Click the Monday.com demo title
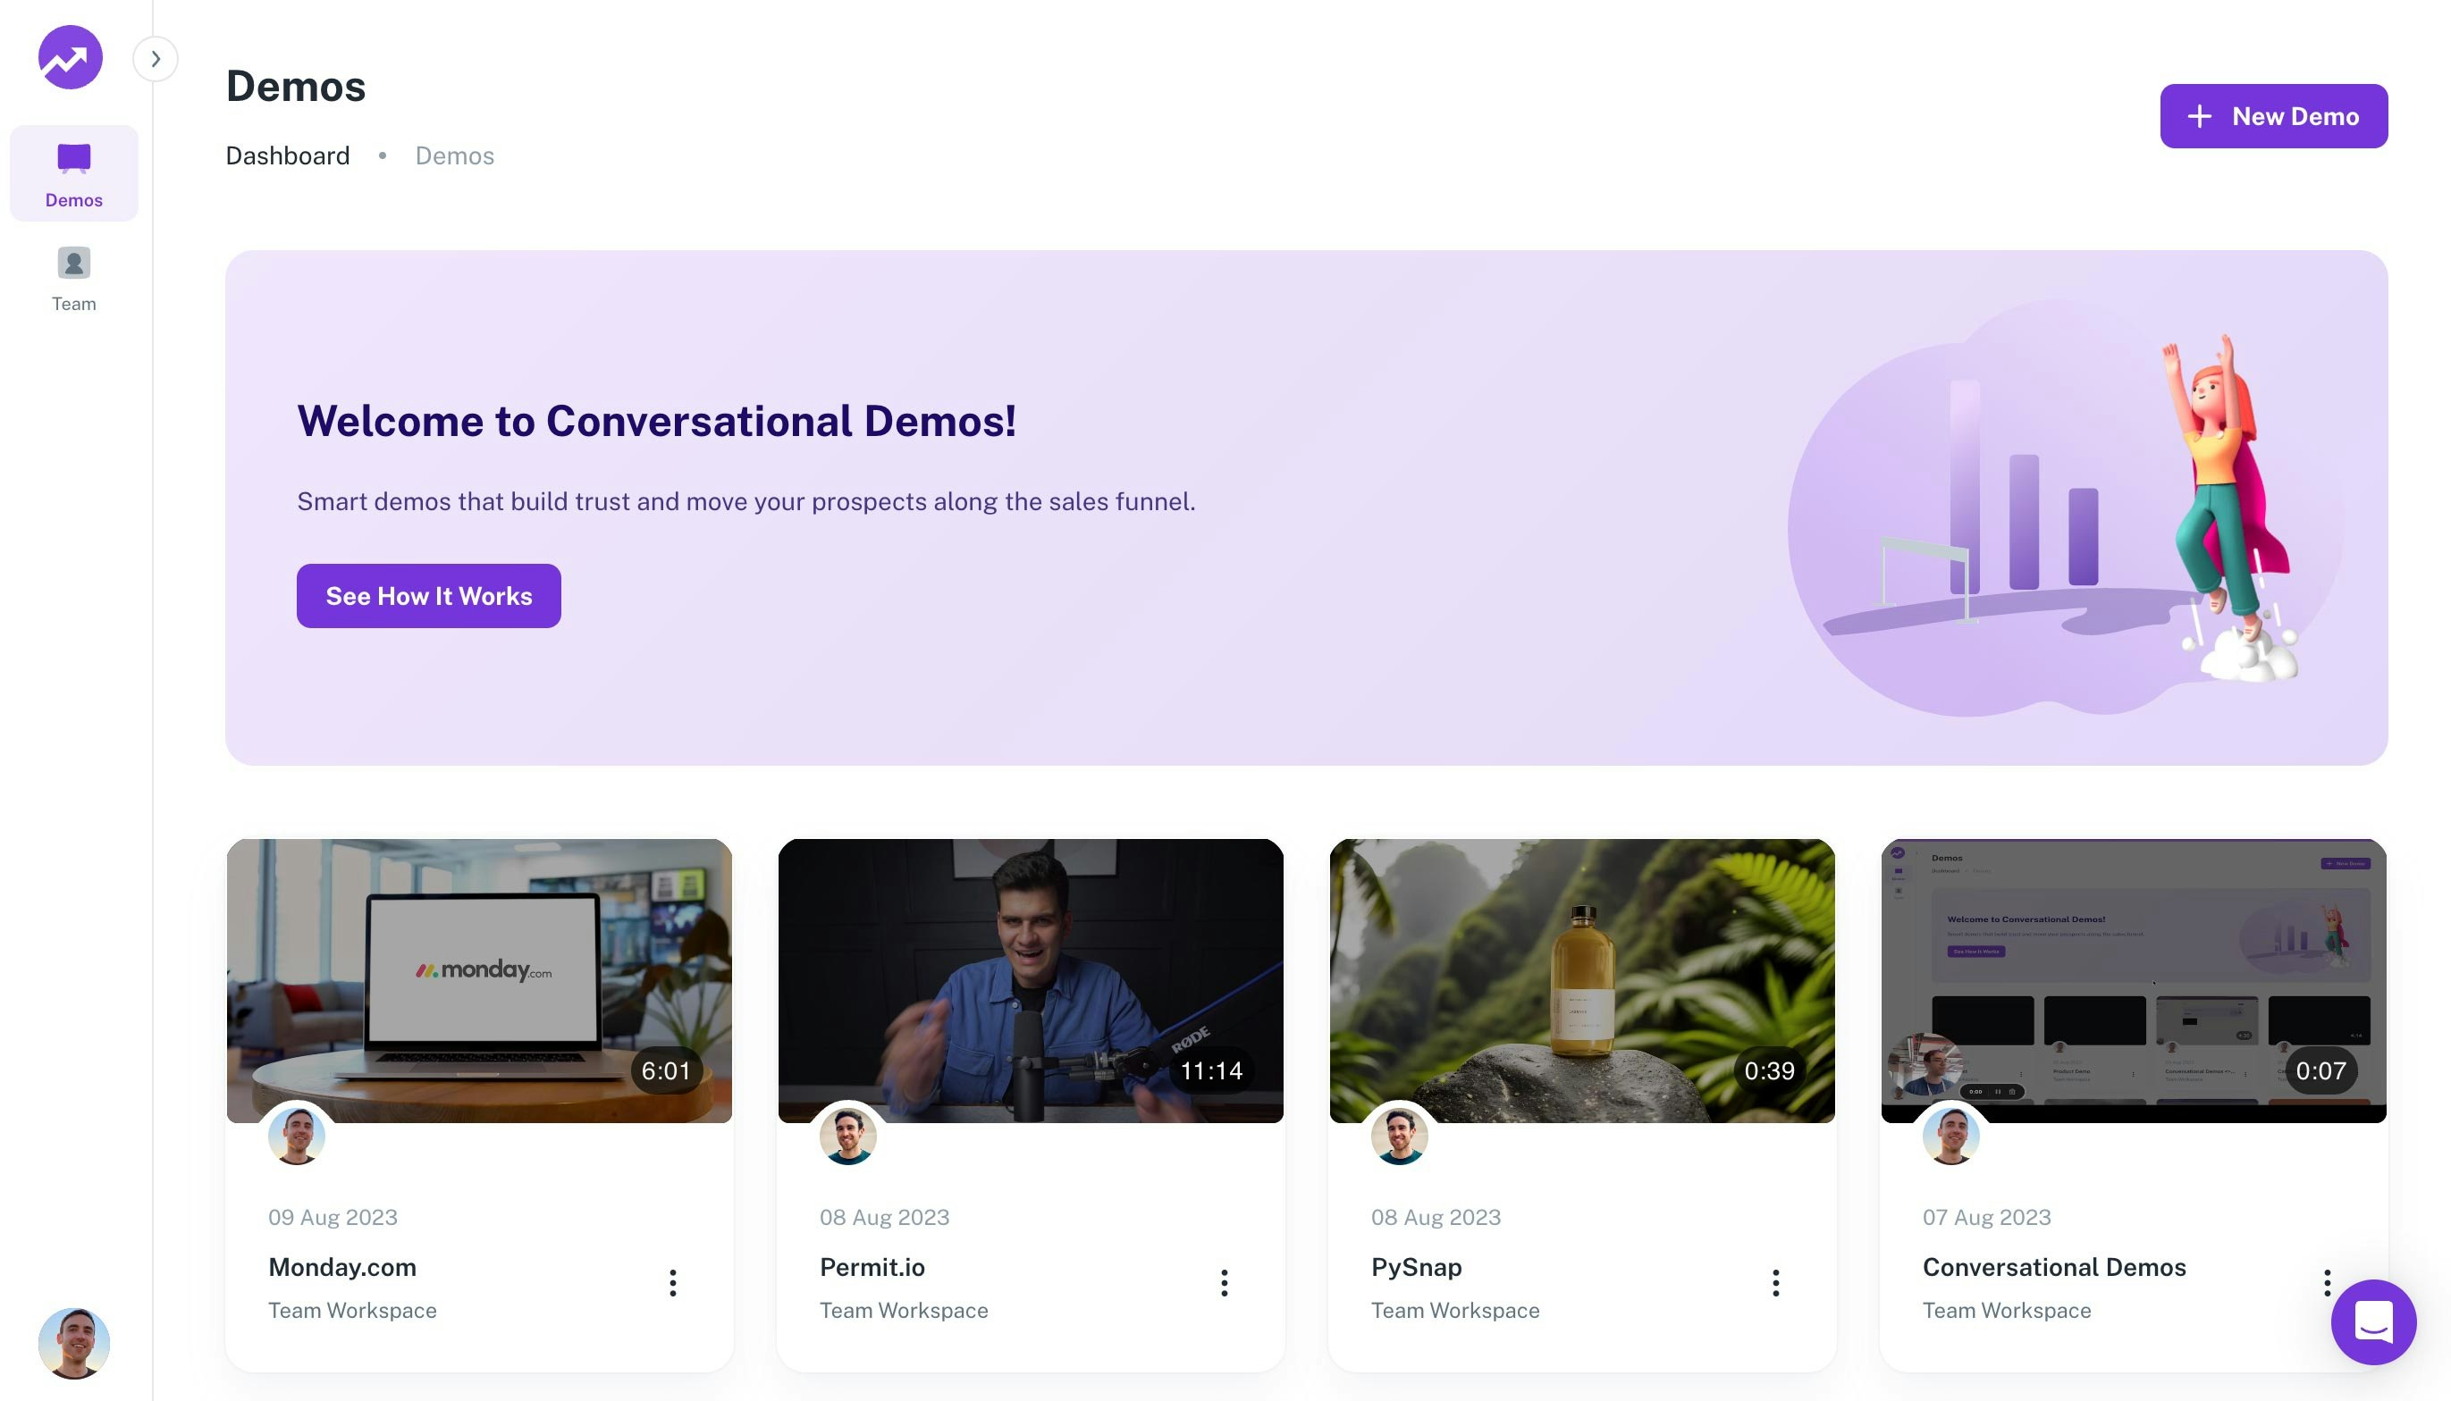Image resolution: width=2451 pixels, height=1401 pixels. 342,1267
